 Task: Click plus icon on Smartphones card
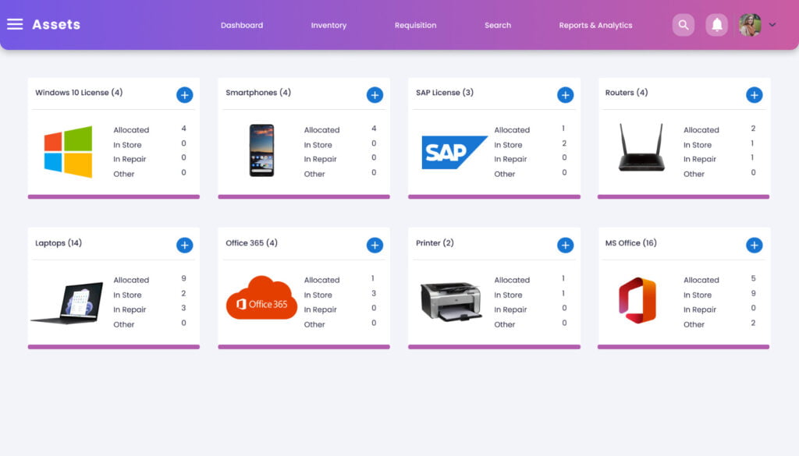click(x=375, y=95)
